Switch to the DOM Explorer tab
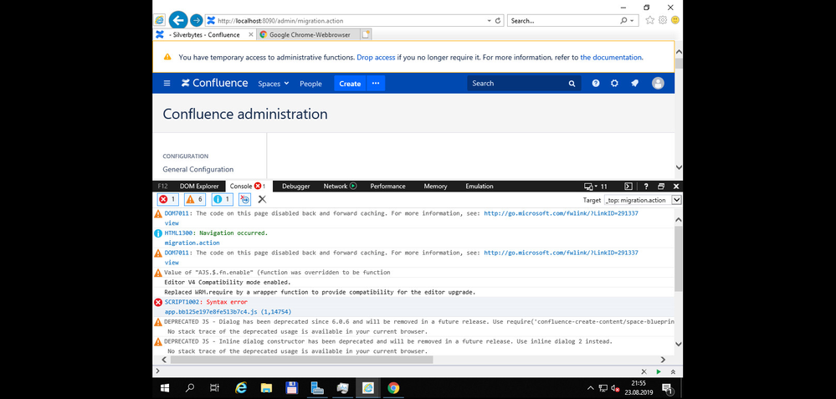 point(199,187)
